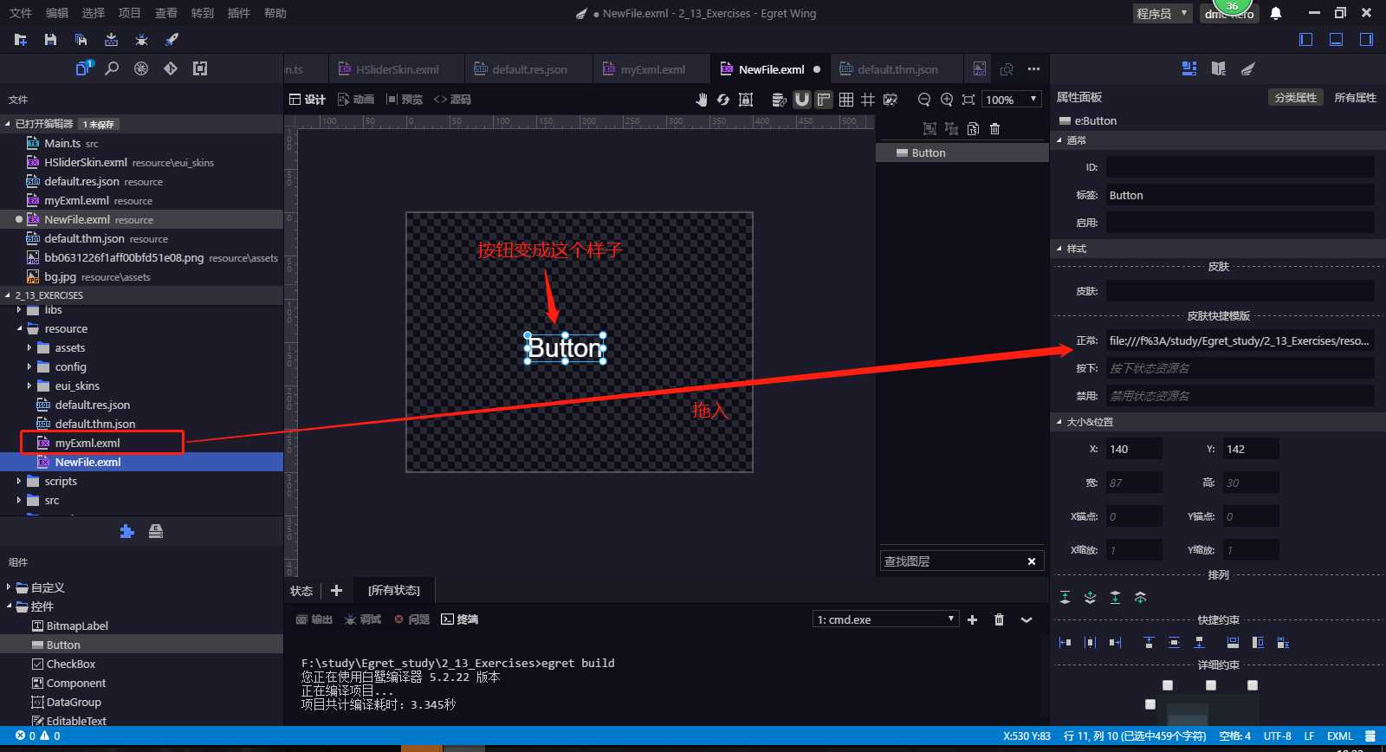This screenshot has height=752, width=1386.
Task: Add new state with plus button
Action: click(336, 591)
